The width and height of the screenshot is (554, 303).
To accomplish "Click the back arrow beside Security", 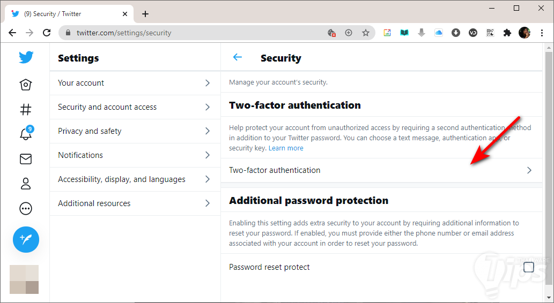I will click(x=238, y=57).
